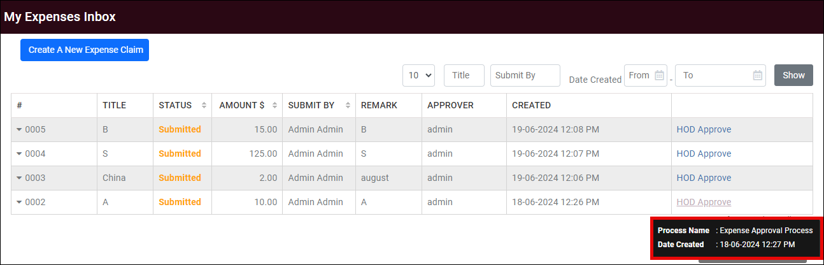The width and height of the screenshot is (824, 265).
Task: Select HOD Approve link for expense 0002
Action: click(x=704, y=202)
